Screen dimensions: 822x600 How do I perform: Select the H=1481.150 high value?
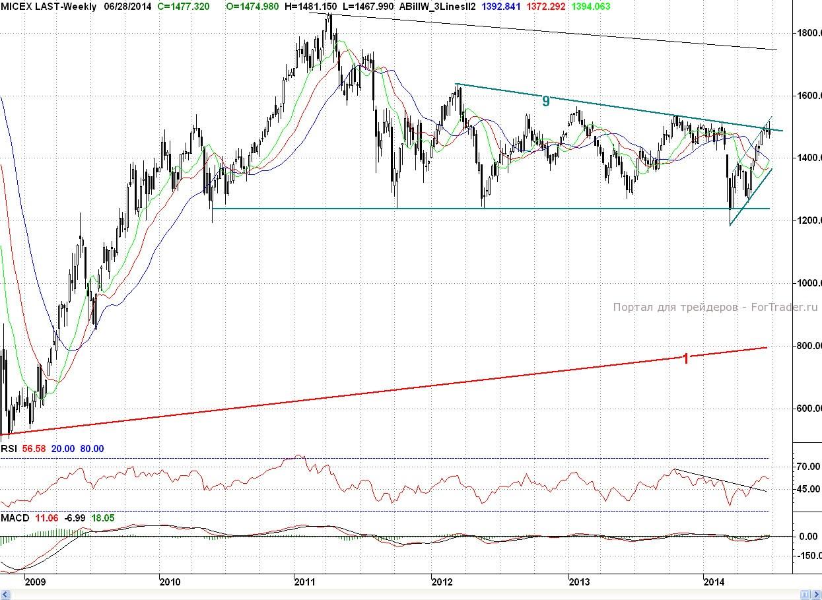coord(308,7)
